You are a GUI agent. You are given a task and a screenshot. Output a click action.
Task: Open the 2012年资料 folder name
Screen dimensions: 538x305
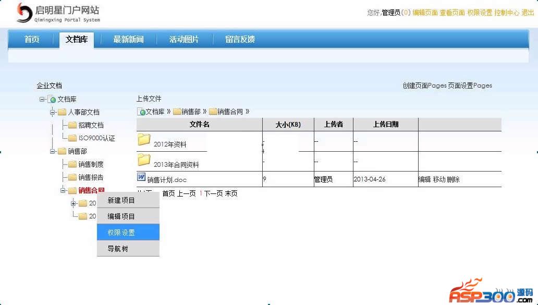tap(170, 144)
